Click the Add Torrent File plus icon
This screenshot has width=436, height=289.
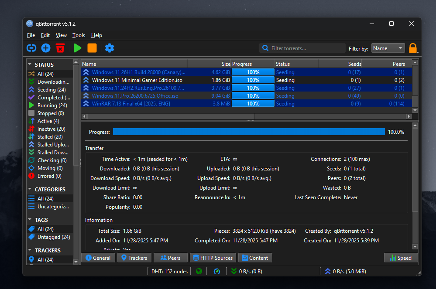point(46,48)
